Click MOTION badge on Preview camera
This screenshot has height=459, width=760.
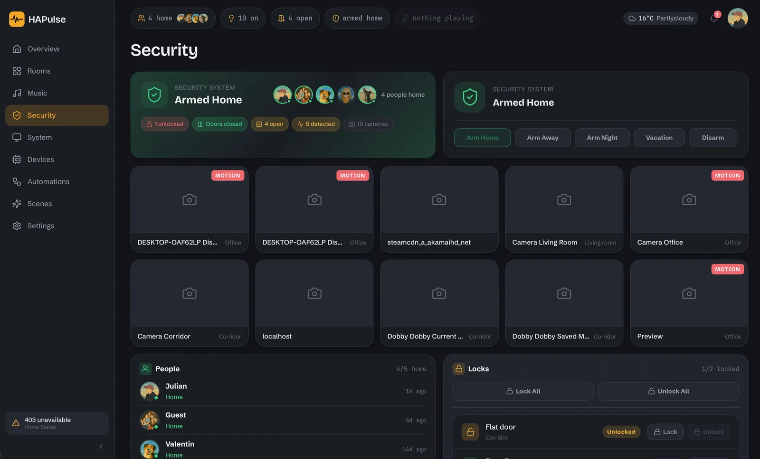727,269
